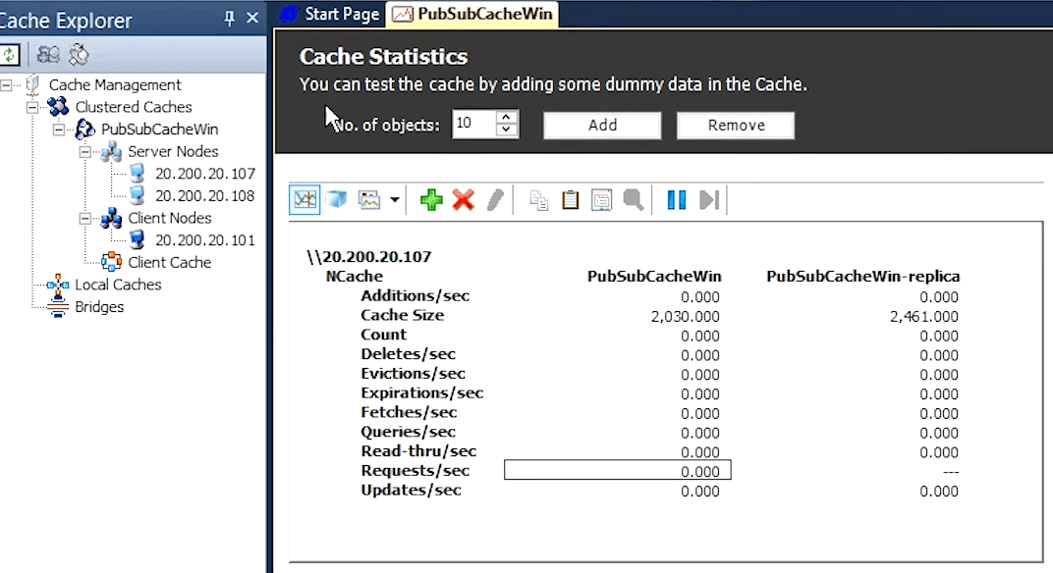1053x573 pixels.
Task: Collapse the Server Nodes tree node
Action: 85,152
